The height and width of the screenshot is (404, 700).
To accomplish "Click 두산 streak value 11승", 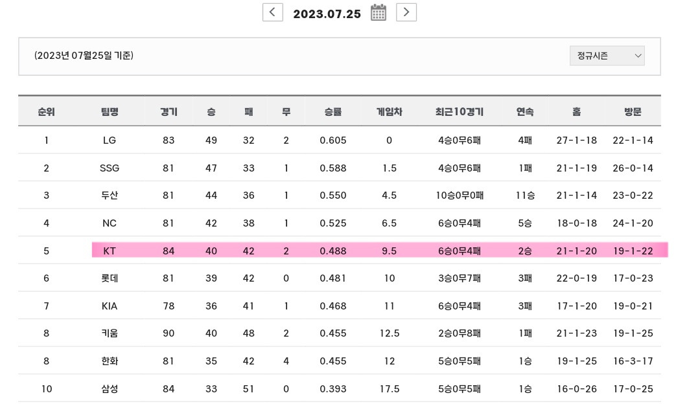I will coord(525,196).
